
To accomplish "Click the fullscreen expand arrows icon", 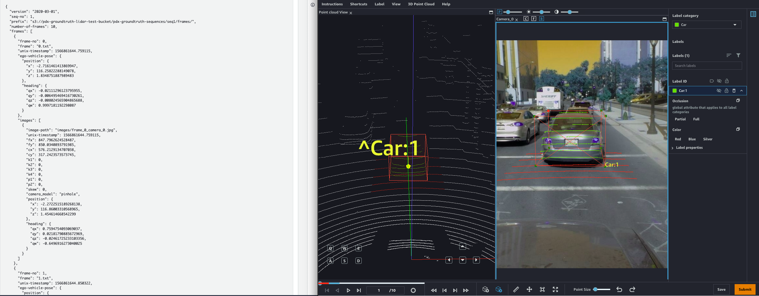I will 555,289.
